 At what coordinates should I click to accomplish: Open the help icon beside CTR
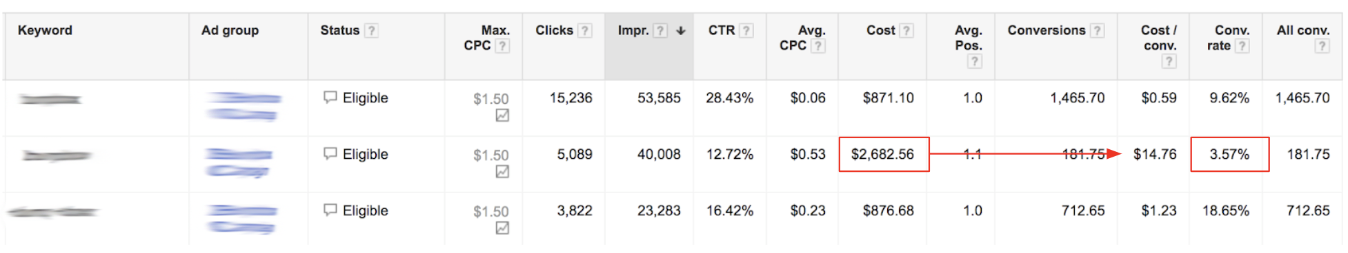(x=746, y=30)
